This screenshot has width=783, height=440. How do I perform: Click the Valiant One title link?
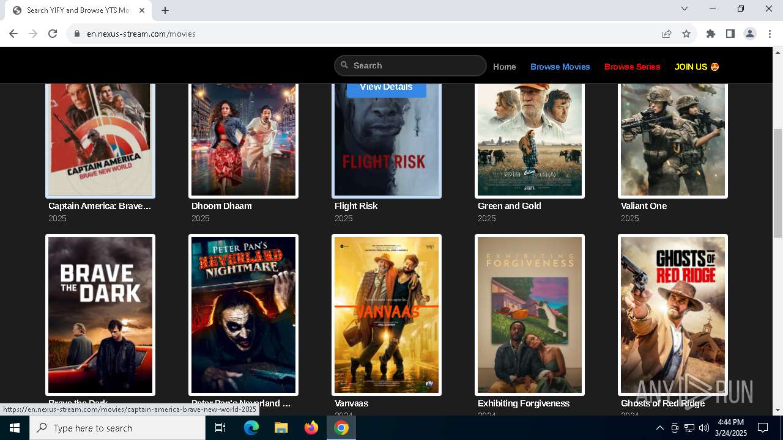[644, 206]
